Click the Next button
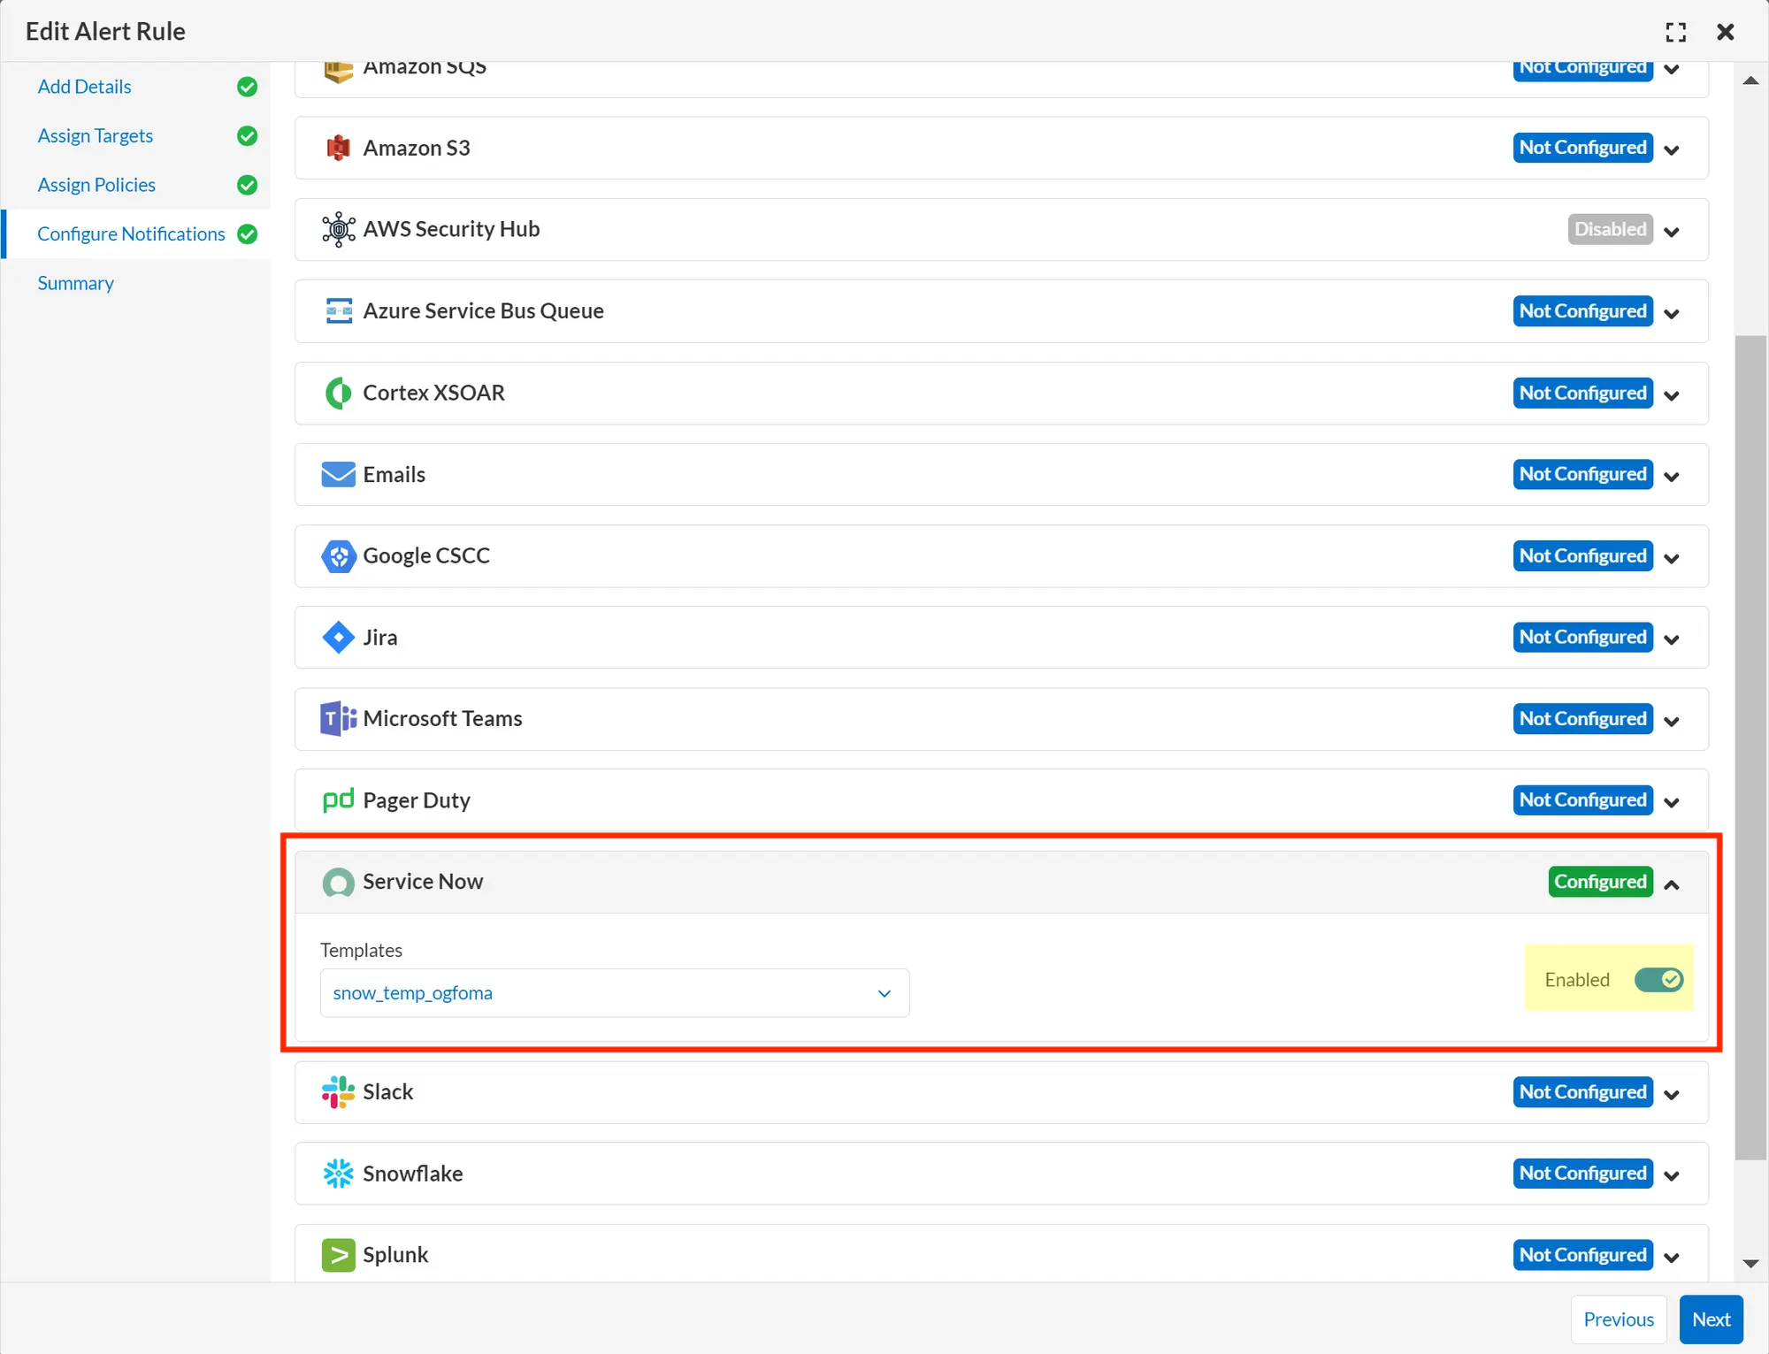The height and width of the screenshot is (1354, 1769). (x=1711, y=1320)
